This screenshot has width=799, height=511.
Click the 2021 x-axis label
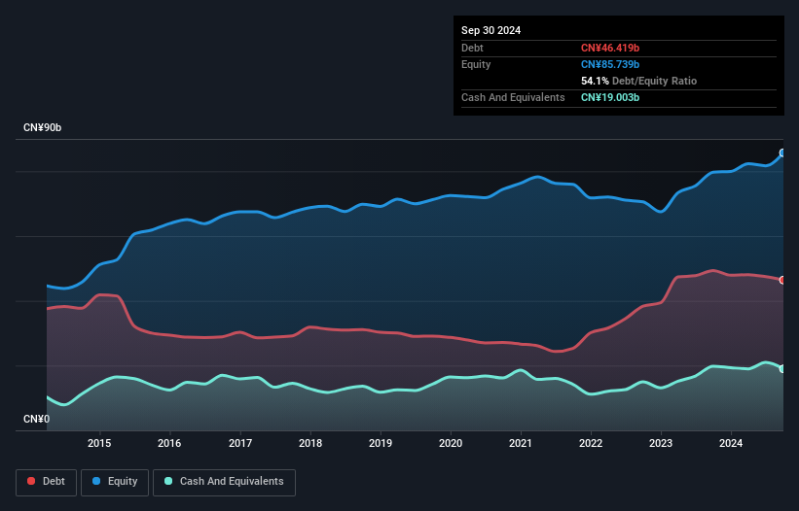tap(521, 443)
